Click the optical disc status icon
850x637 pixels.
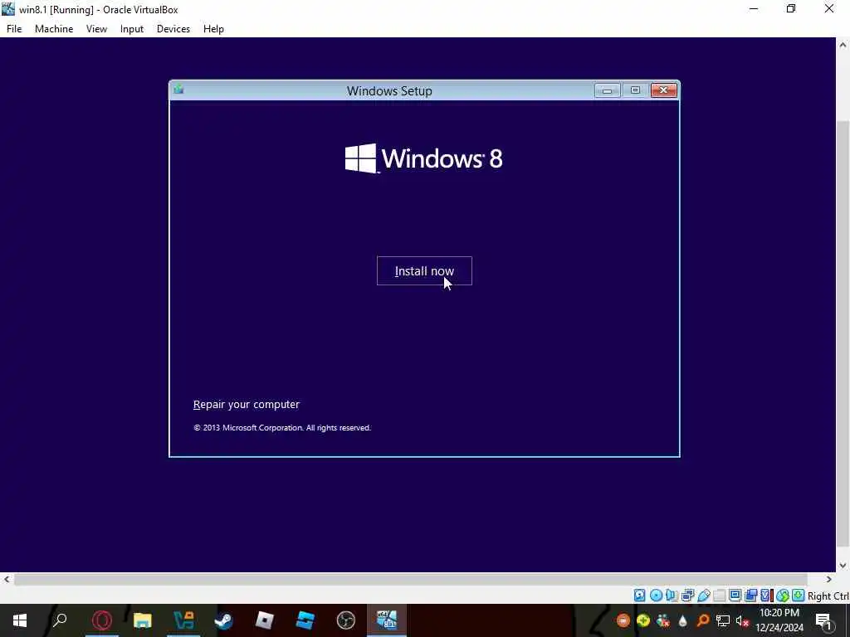click(656, 596)
